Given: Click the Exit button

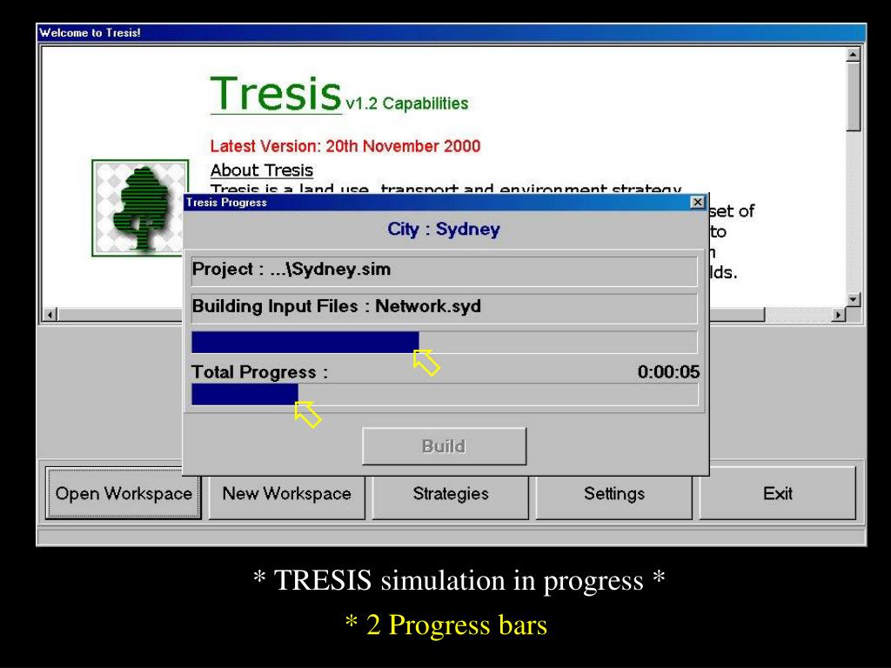Looking at the screenshot, I should pos(777,493).
